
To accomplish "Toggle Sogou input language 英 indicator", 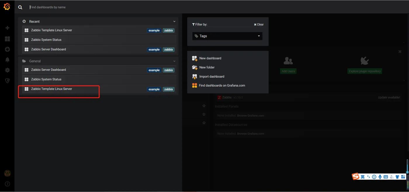I will pyautogui.click(x=363, y=177).
